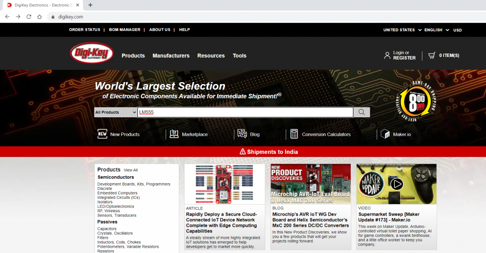This screenshot has height=253, width=486.
Task: Click the Product Discoveries blog thumbnail
Action: pos(310,184)
